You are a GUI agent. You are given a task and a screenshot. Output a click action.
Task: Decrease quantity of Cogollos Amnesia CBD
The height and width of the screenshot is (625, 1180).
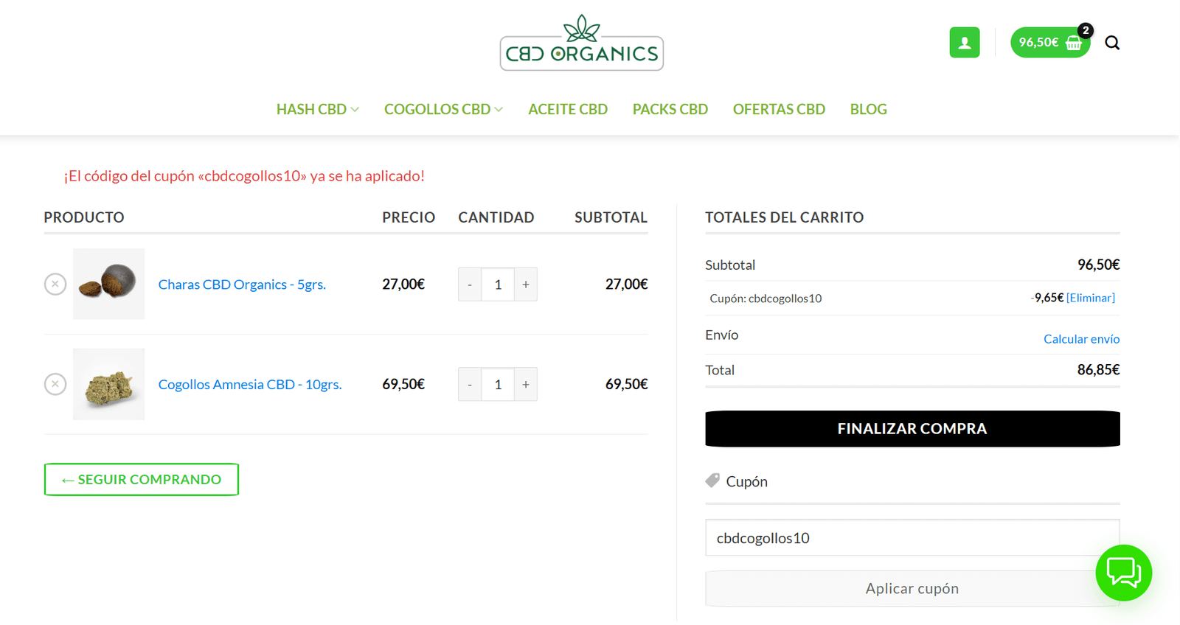[470, 385]
